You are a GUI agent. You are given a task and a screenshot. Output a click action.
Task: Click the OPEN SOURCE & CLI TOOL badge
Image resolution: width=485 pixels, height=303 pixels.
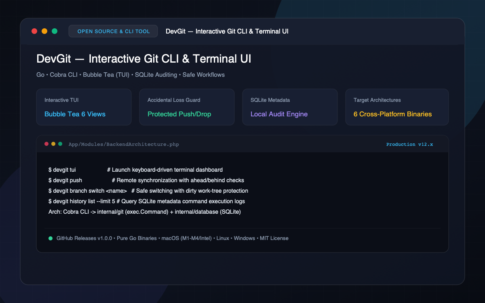tap(113, 31)
